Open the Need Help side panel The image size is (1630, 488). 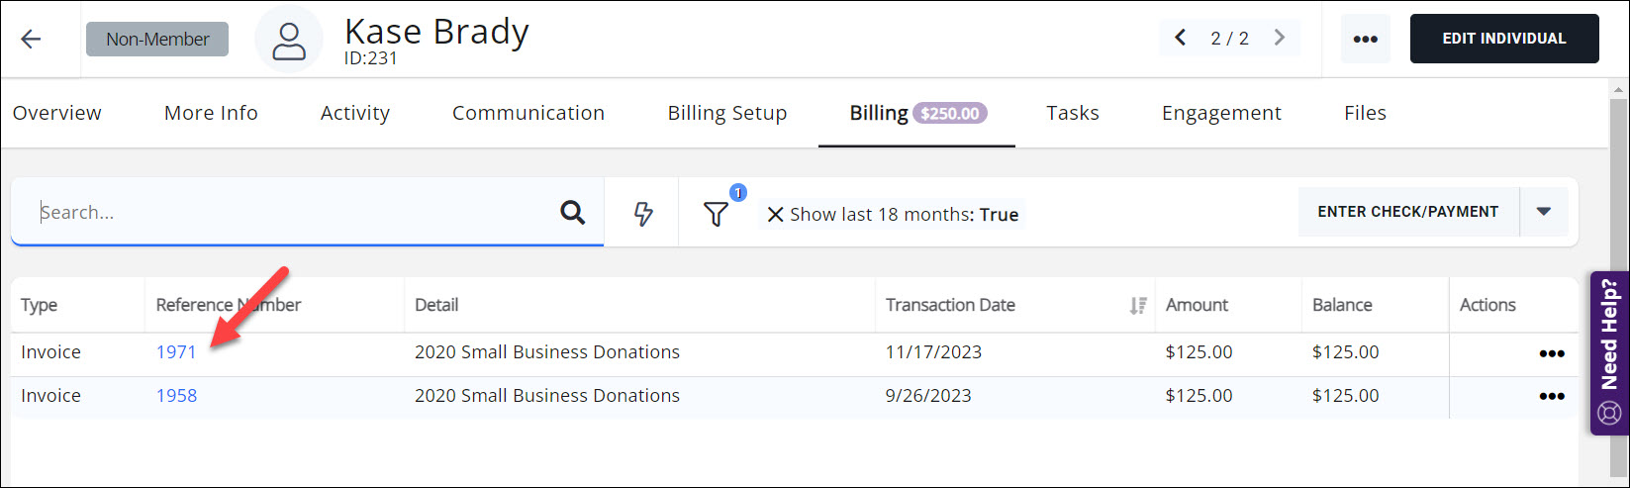click(x=1609, y=353)
